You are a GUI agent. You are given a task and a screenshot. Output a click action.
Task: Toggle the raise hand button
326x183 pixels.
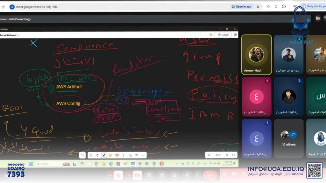[x=187, y=175]
